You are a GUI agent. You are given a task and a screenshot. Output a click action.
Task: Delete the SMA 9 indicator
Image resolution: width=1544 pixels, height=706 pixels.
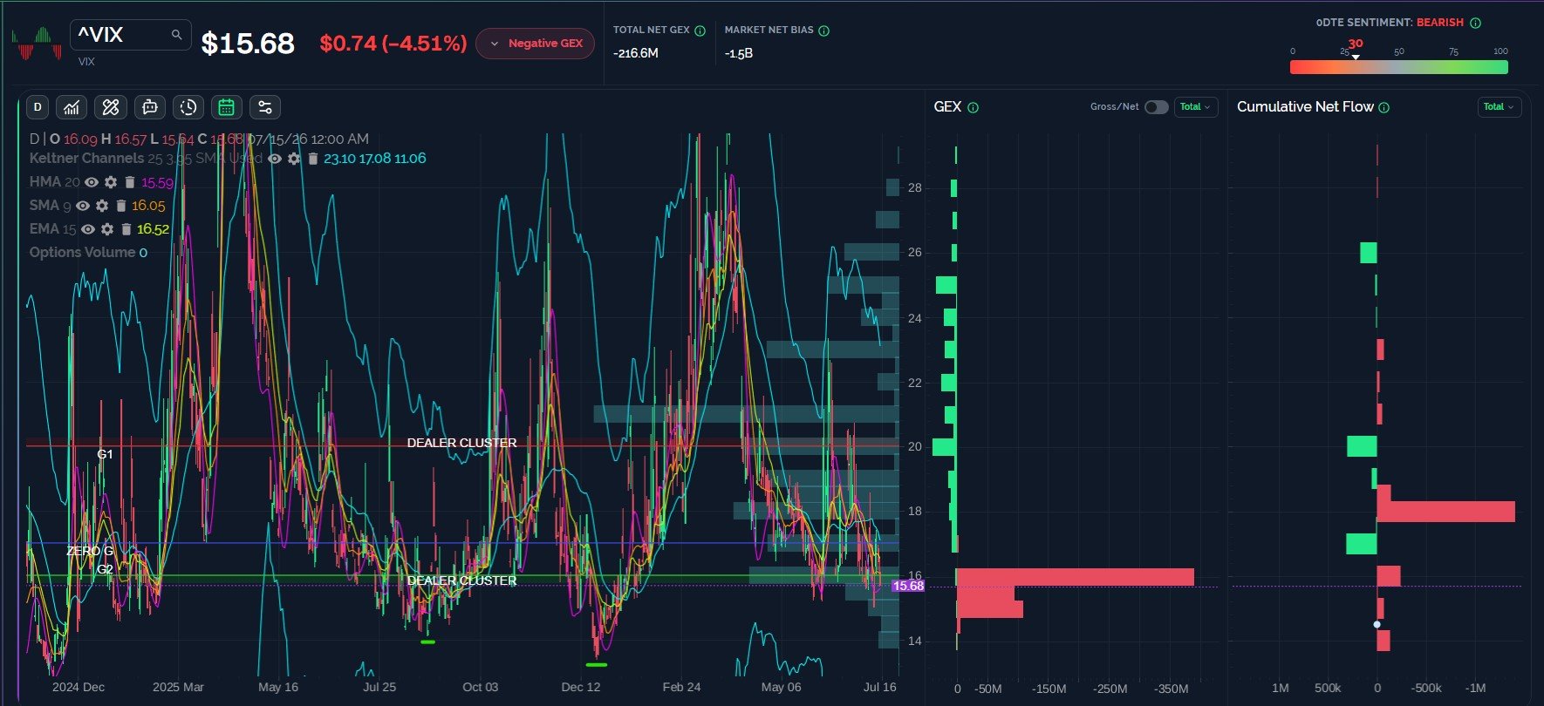[x=121, y=206]
